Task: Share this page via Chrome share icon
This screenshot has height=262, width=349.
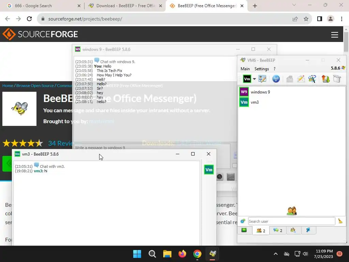Action: coord(295,19)
